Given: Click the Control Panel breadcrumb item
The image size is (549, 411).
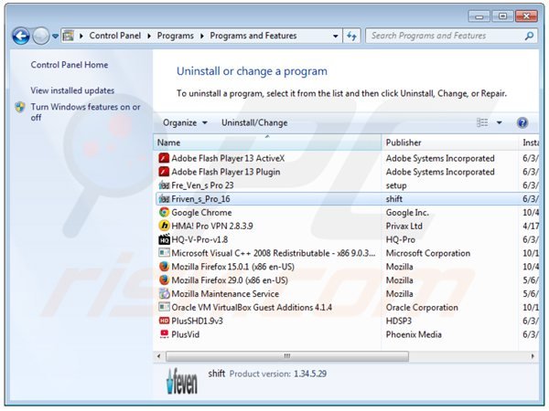Looking at the screenshot, I should (x=116, y=36).
